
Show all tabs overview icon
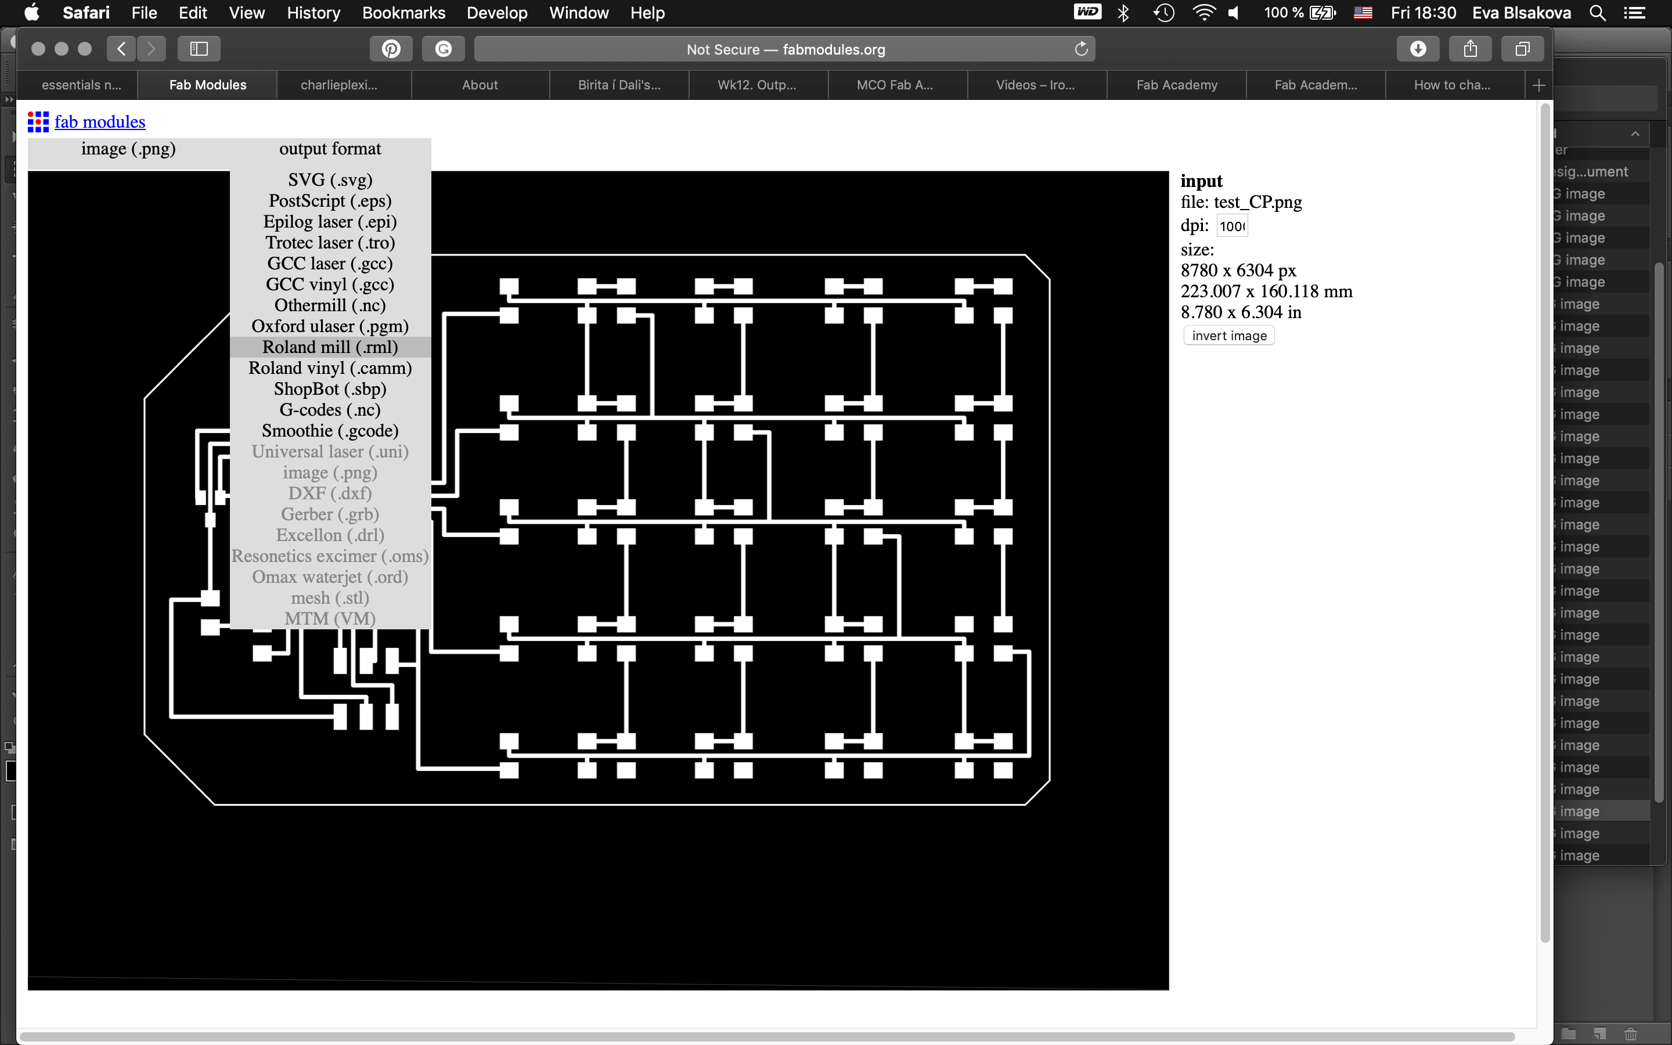point(1522,49)
